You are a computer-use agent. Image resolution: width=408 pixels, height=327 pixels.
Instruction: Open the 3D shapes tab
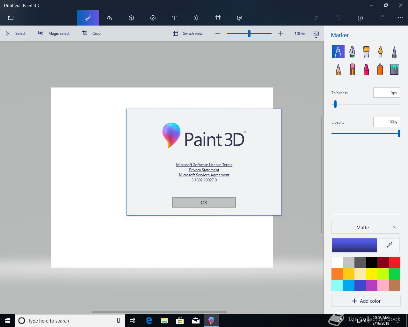[x=131, y=18]
